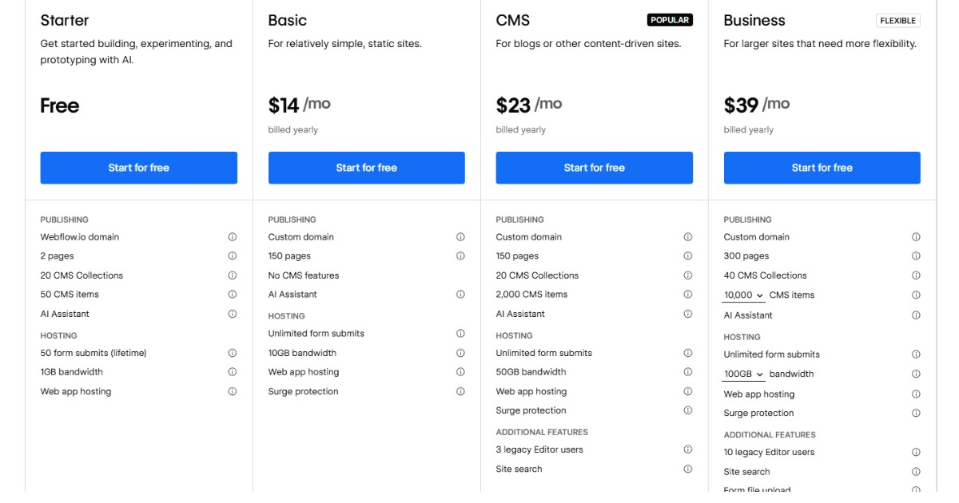Start for free on the Starter plan

tap(139, 168)
